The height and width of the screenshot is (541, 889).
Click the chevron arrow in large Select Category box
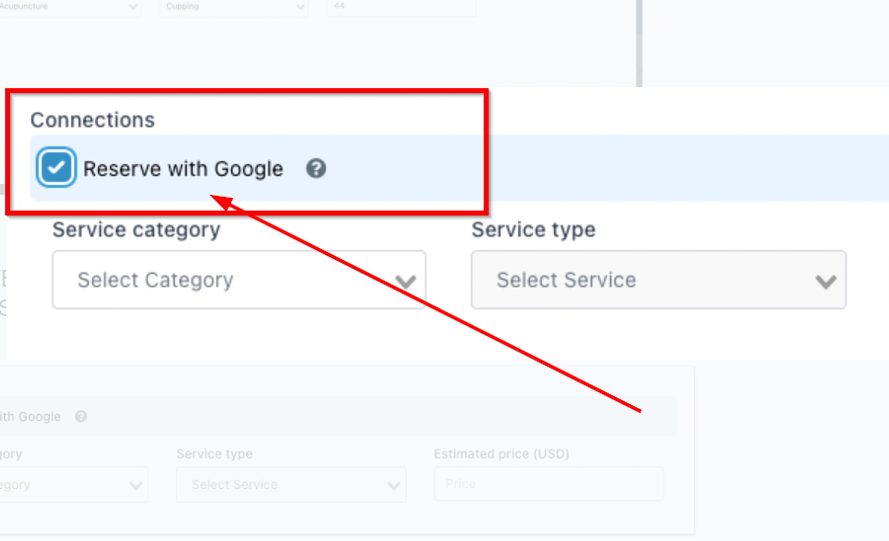pos(405,281)
